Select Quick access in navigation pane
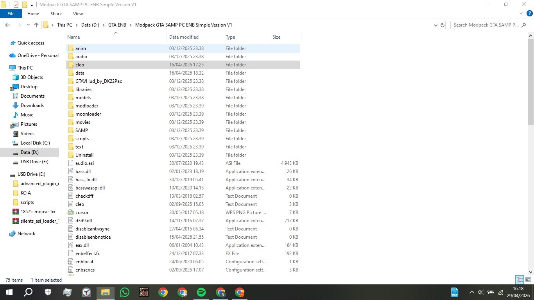 pos(31,43)
